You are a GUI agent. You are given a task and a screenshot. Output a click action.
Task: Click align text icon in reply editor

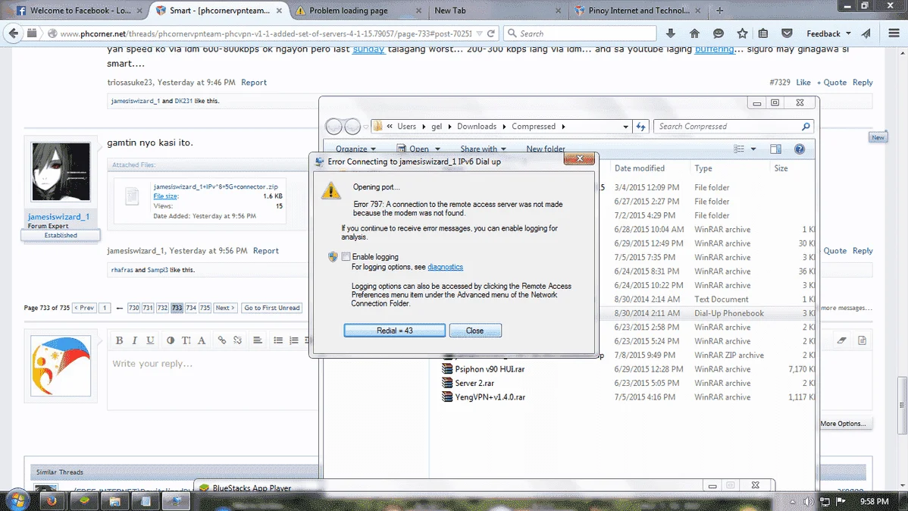point(258,340)
